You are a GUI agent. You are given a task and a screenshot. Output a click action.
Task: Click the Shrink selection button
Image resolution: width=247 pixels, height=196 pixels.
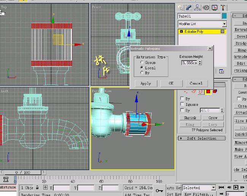190,118
